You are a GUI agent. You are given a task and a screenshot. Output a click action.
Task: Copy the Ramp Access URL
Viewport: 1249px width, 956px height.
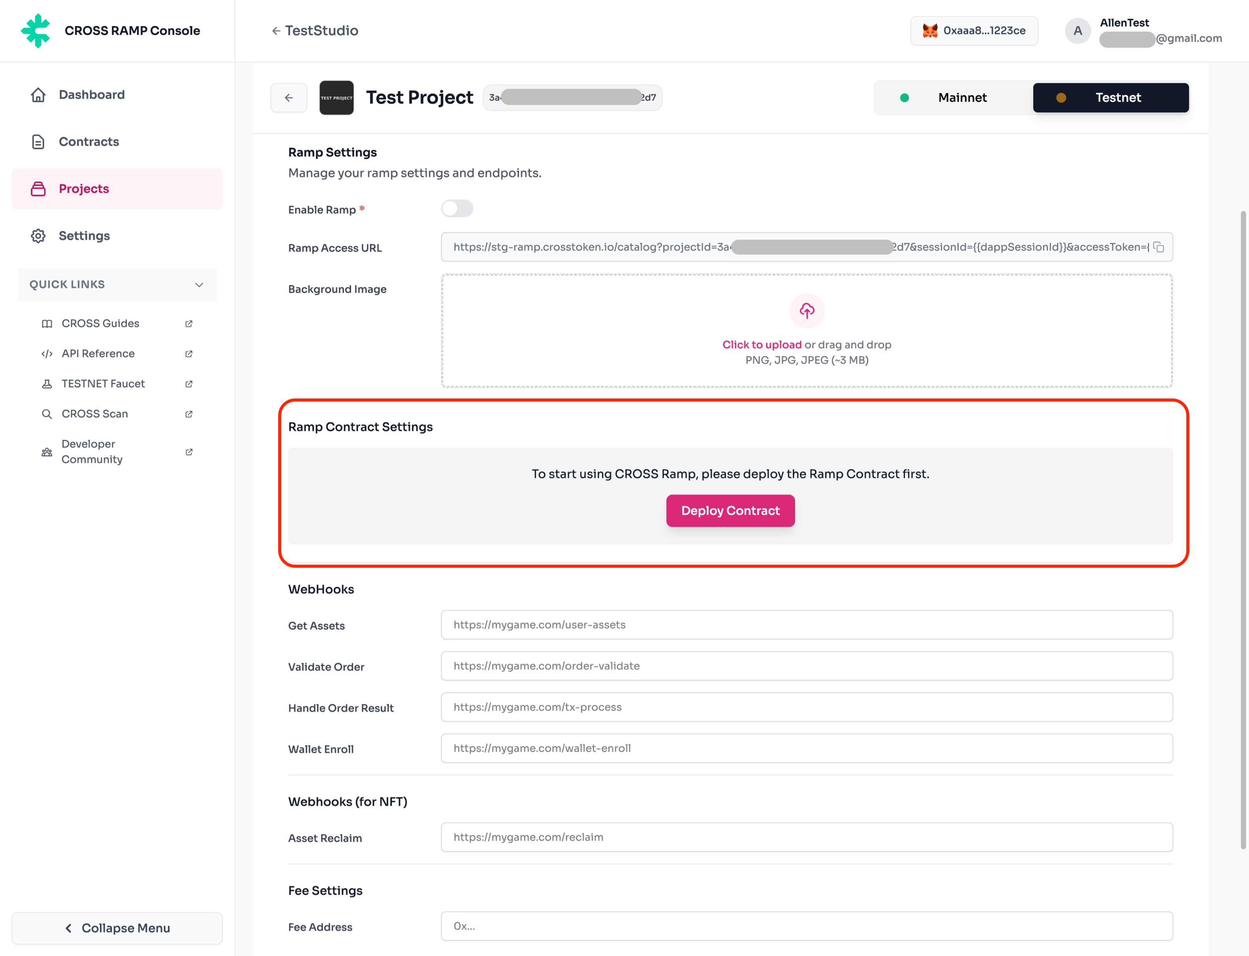[x=1159, y=248]
